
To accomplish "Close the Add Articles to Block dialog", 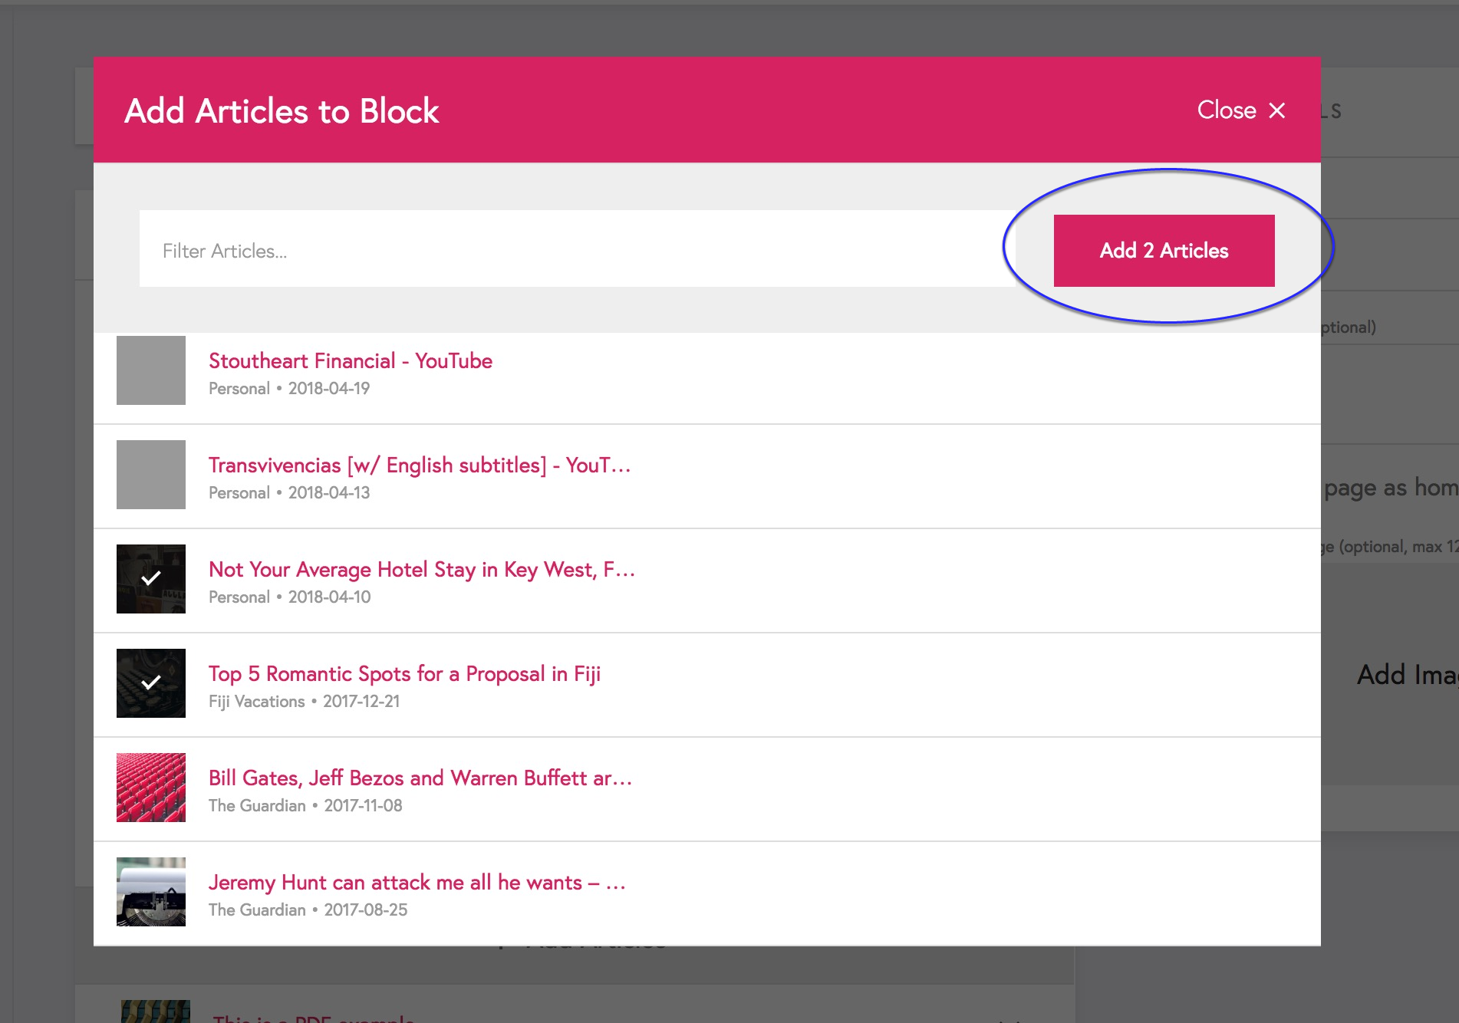I will click(1241, 110).
